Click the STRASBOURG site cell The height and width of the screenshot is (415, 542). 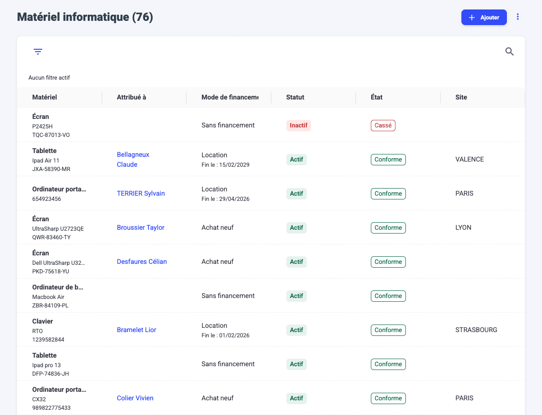pyautogui.click(x=476, y=330)
